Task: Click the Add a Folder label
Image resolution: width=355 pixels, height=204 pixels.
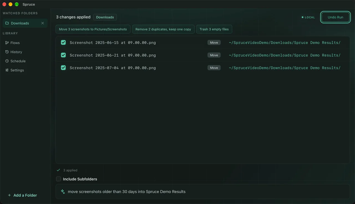Action: pos(25,195)
